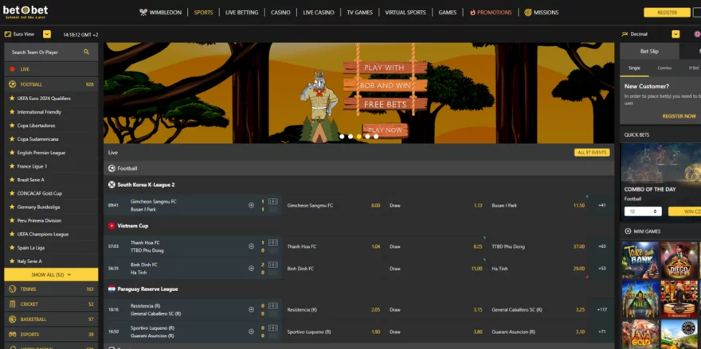Click the ALL 97 EVENTS button
Screen dimensions: 701x349
click(591, 152)
